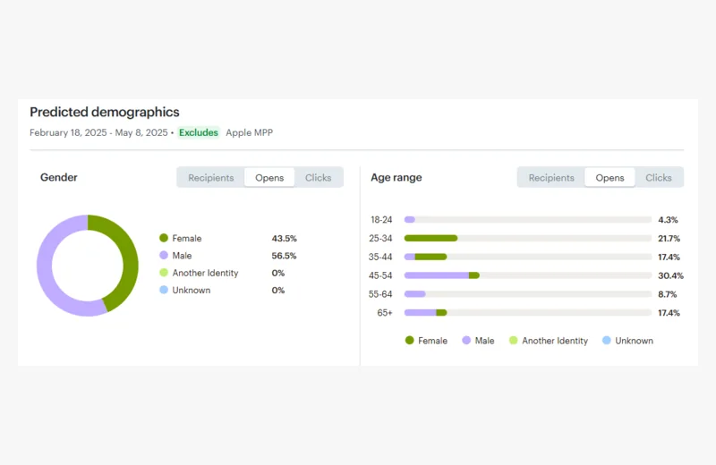Click the 25-34 green age bar
The image size is (716, 465).
point(430,238)
